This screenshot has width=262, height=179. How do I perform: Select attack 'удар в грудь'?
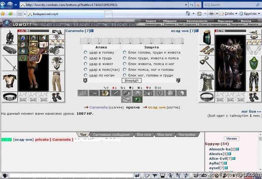(x=86, y=58)
